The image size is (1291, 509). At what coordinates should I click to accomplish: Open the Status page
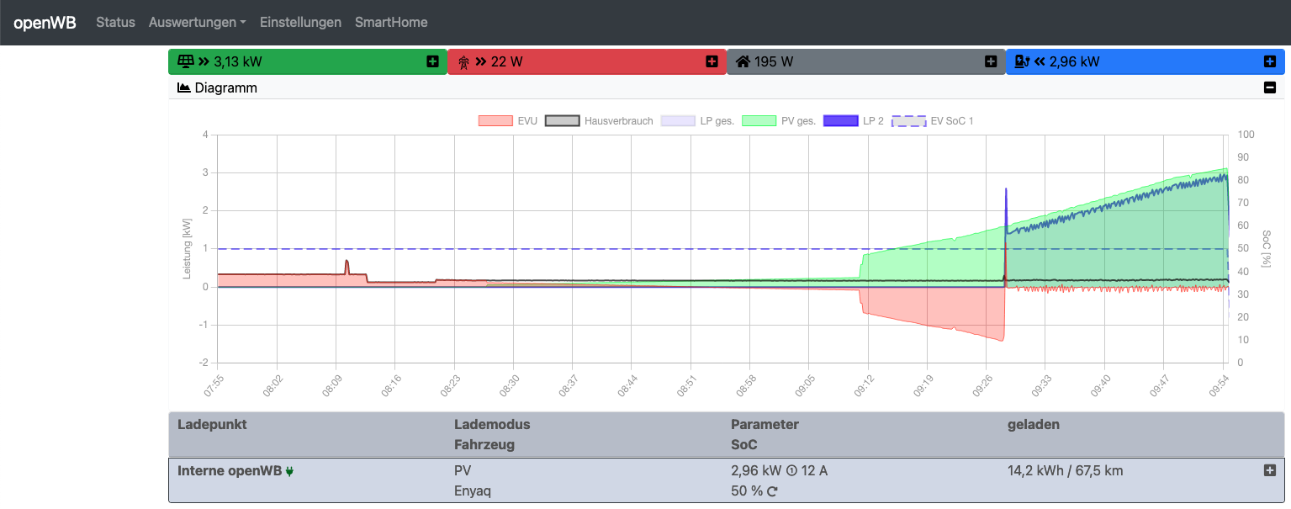pos(115,23)
